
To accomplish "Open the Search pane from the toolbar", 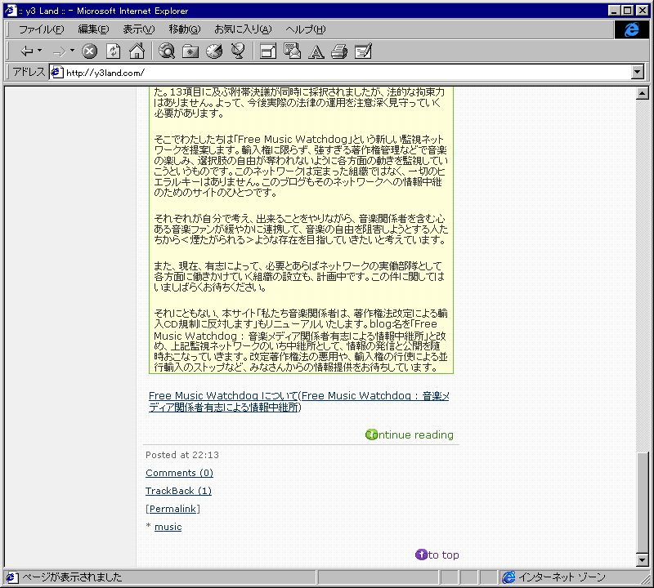I will point(167,51).
